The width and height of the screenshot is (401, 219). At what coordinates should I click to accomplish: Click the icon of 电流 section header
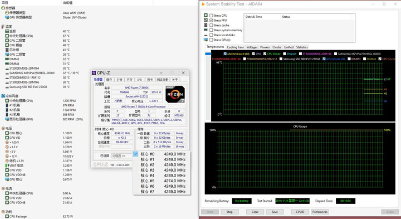(3, 188)
